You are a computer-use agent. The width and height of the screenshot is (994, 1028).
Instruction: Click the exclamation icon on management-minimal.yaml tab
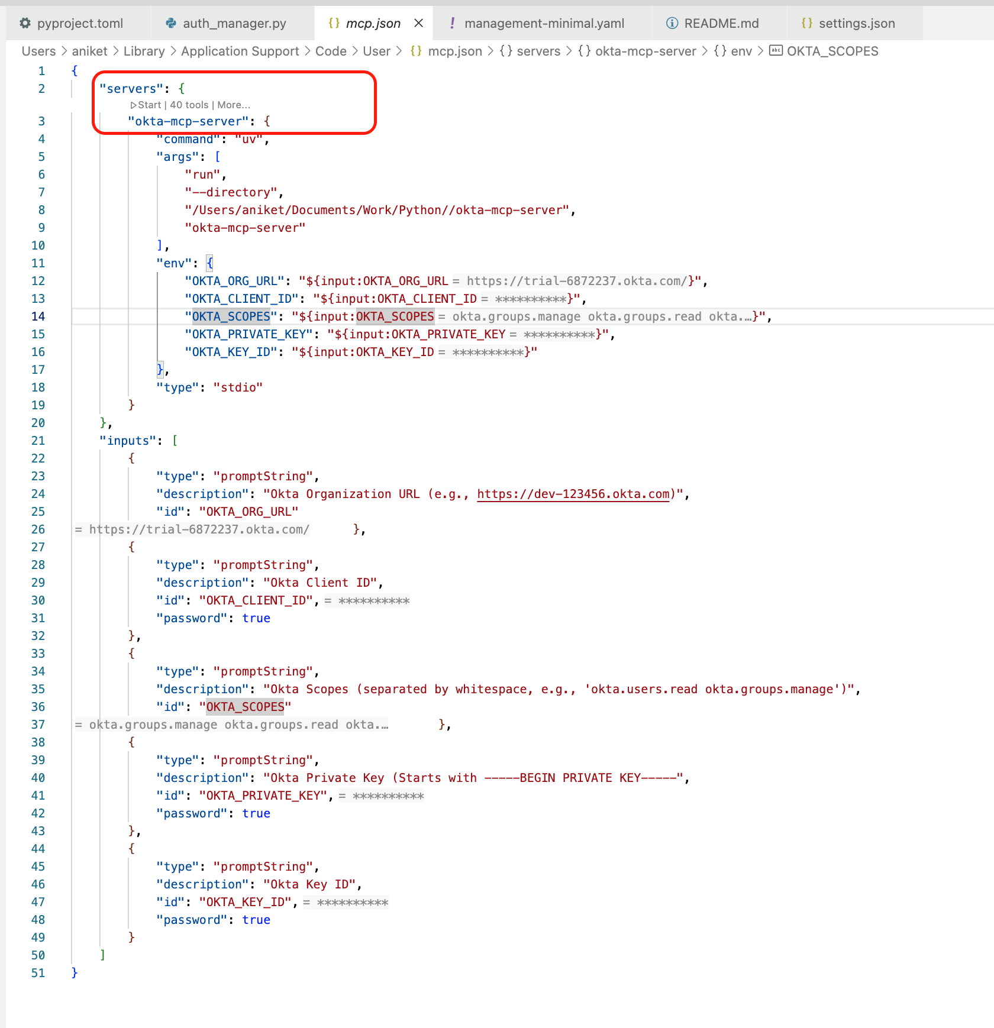(452, 23)
